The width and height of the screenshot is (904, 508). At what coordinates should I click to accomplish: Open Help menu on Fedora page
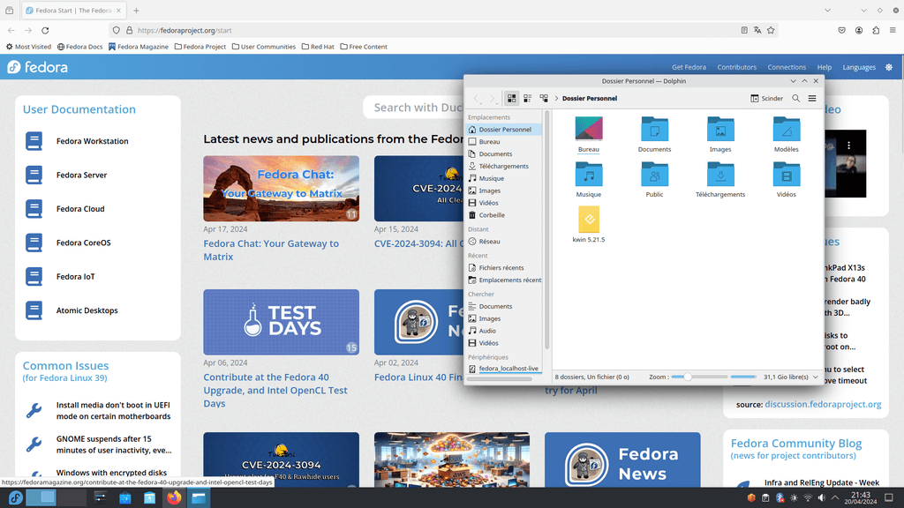824,67
